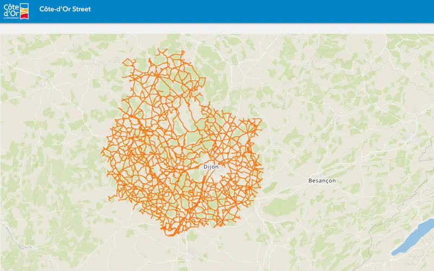
Task: Click the "Côte-d'Or Street" title text
Action: (65, 10)
